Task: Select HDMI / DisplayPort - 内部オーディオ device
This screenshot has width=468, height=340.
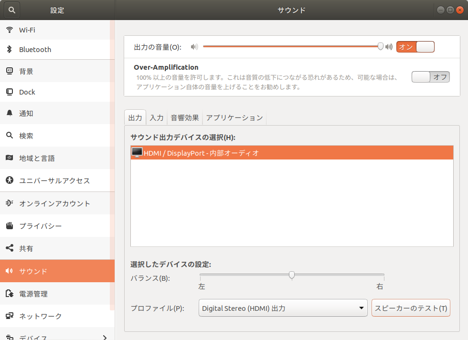Action: pyautogui.click(x=292, y=152)
